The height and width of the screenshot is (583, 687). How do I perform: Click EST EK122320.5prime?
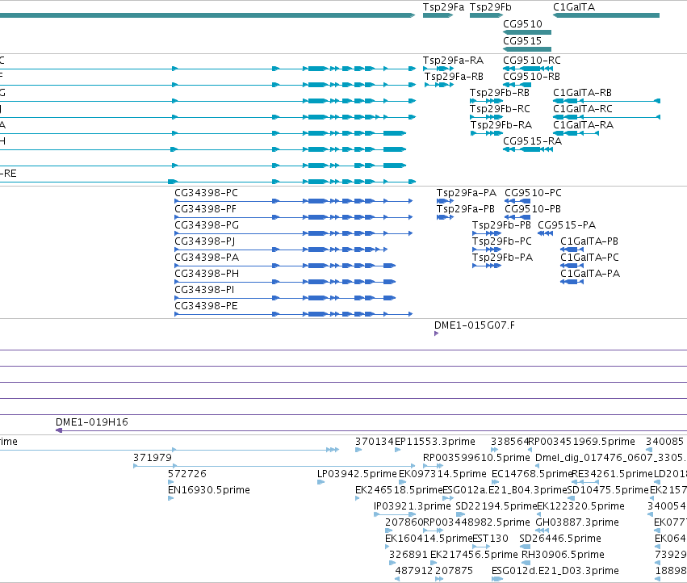pos(580,506)
